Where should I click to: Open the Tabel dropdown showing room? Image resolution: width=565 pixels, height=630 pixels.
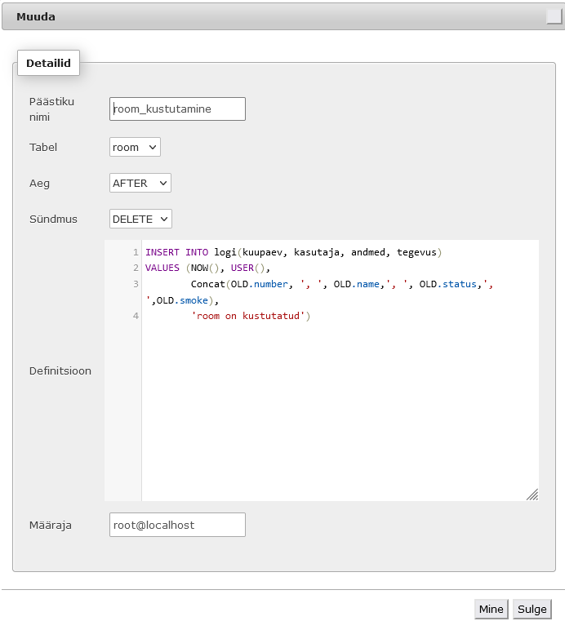(135, 147)
